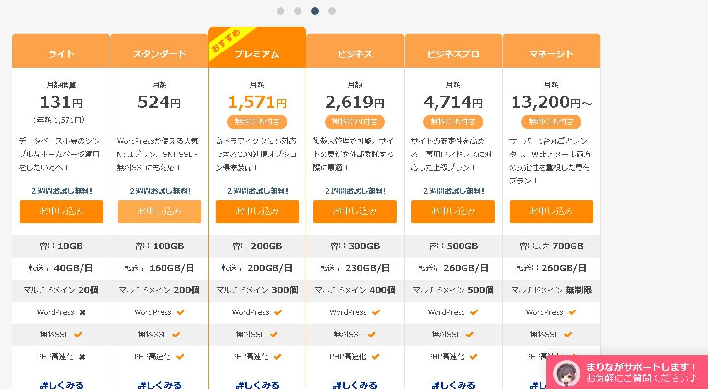Apply for the ビジネス plan

354,211
